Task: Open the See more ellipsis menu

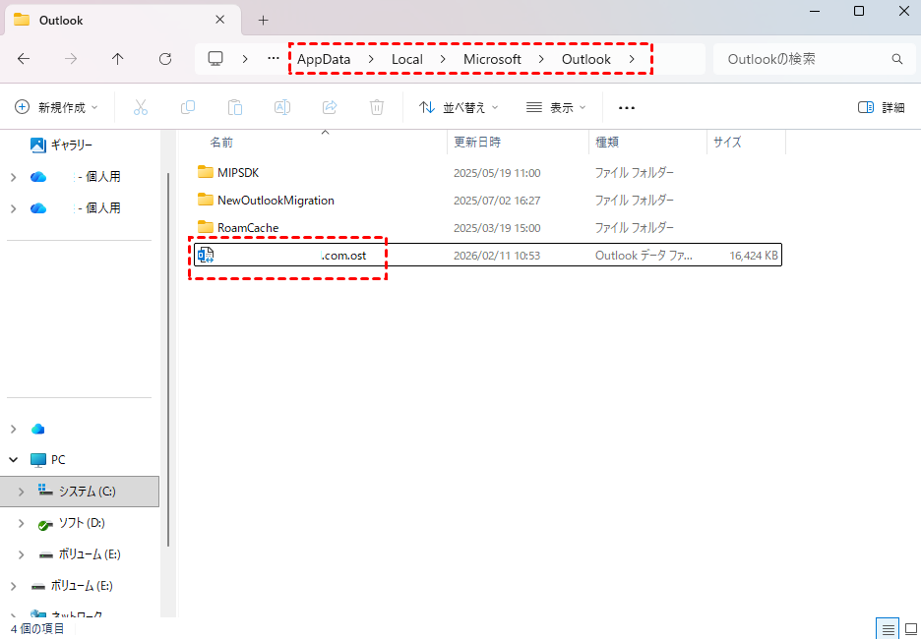Action: click(626, 107)
